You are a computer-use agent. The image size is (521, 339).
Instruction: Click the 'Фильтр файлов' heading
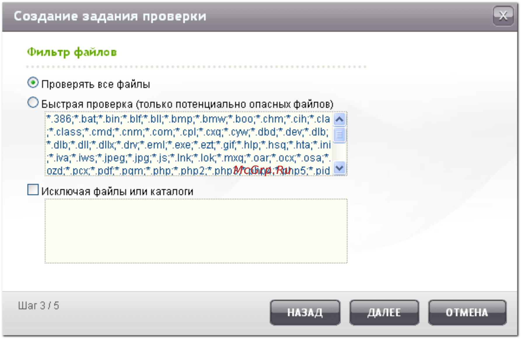point(72,53)
